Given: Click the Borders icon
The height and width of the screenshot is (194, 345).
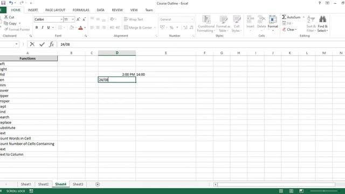Looking at the screenshot, I should (x=60, y=27).
